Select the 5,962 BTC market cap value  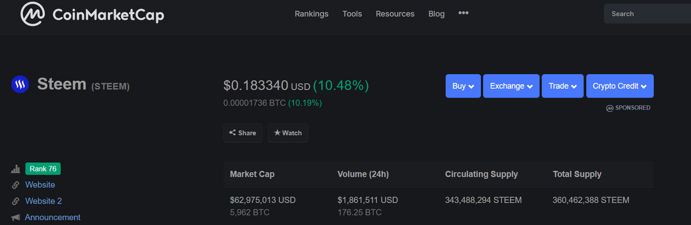pyautogui.click(x=249, y=213)
